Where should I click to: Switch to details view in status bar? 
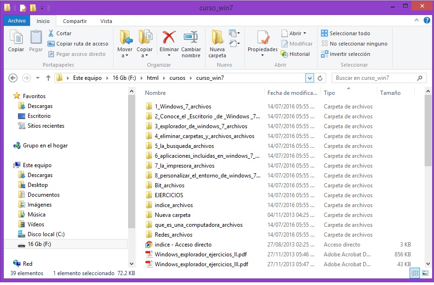tap(415, 273)
